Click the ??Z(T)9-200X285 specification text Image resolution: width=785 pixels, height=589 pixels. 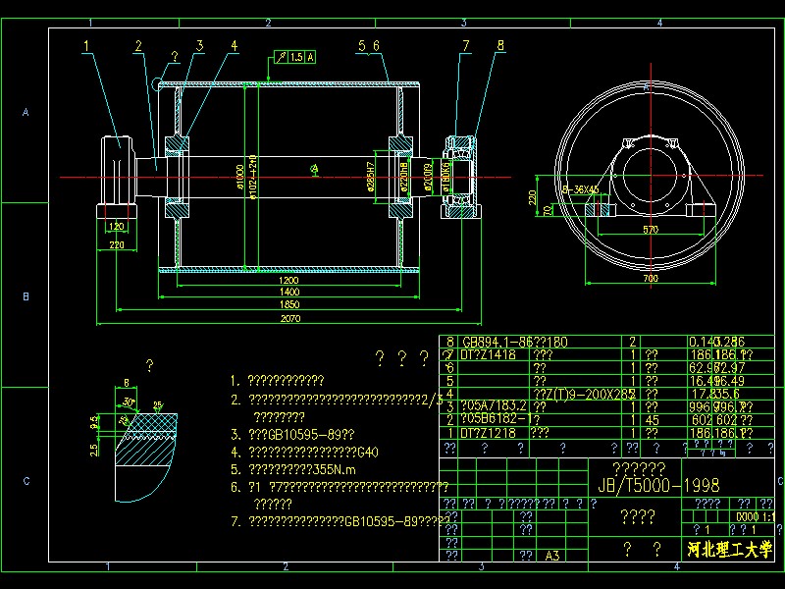coord(584,394)
